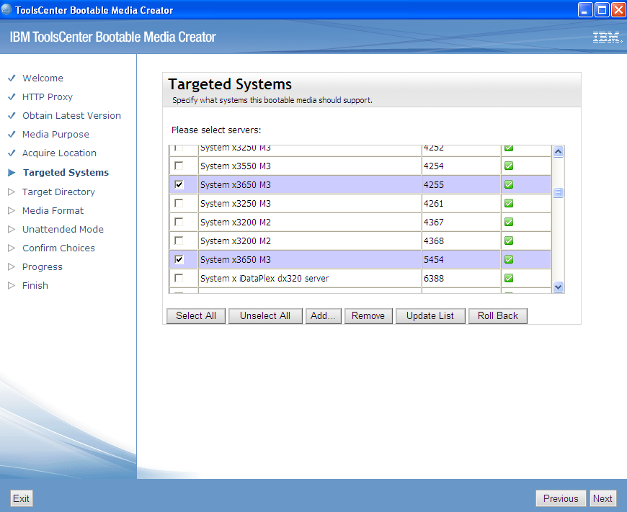Screen dimensions: 627x512
Task: Click the Roll Back button
Action: click(x=497, y=315)
